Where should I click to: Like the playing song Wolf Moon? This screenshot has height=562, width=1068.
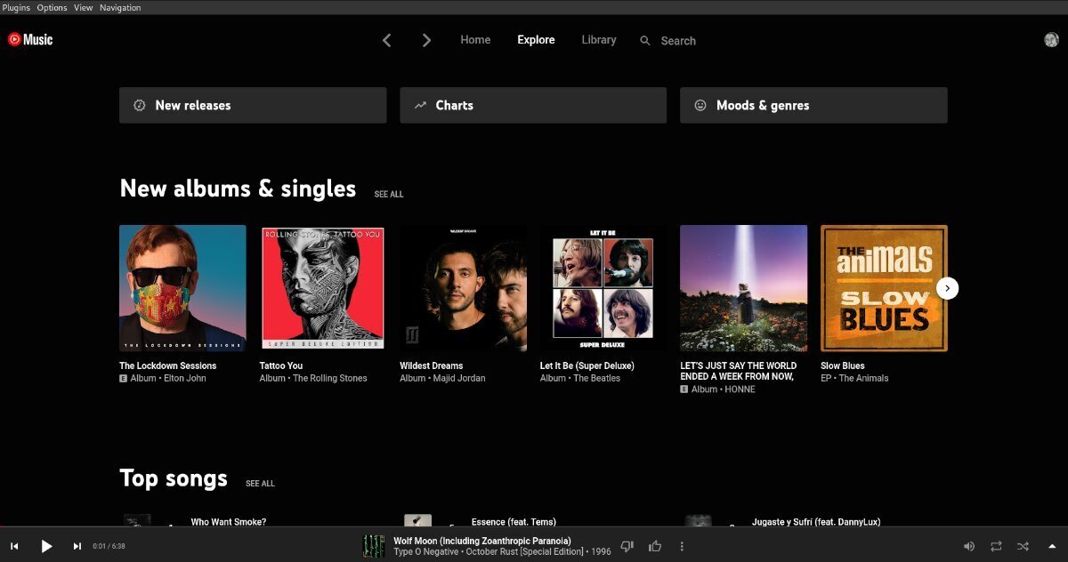654,546
